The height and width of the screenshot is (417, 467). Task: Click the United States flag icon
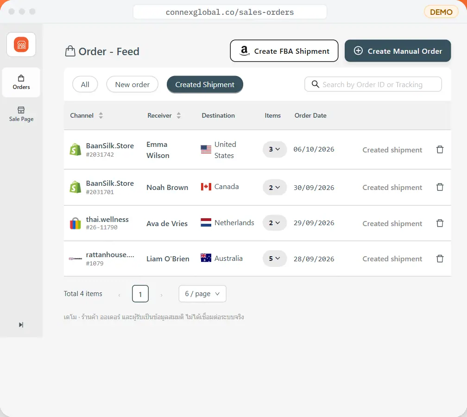pos(206,149)
